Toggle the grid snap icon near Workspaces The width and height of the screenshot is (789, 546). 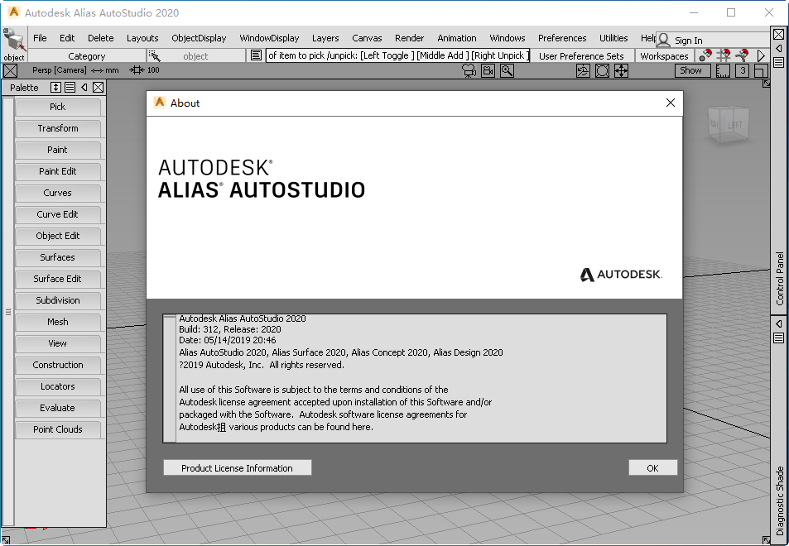click(x=724, y=54)
